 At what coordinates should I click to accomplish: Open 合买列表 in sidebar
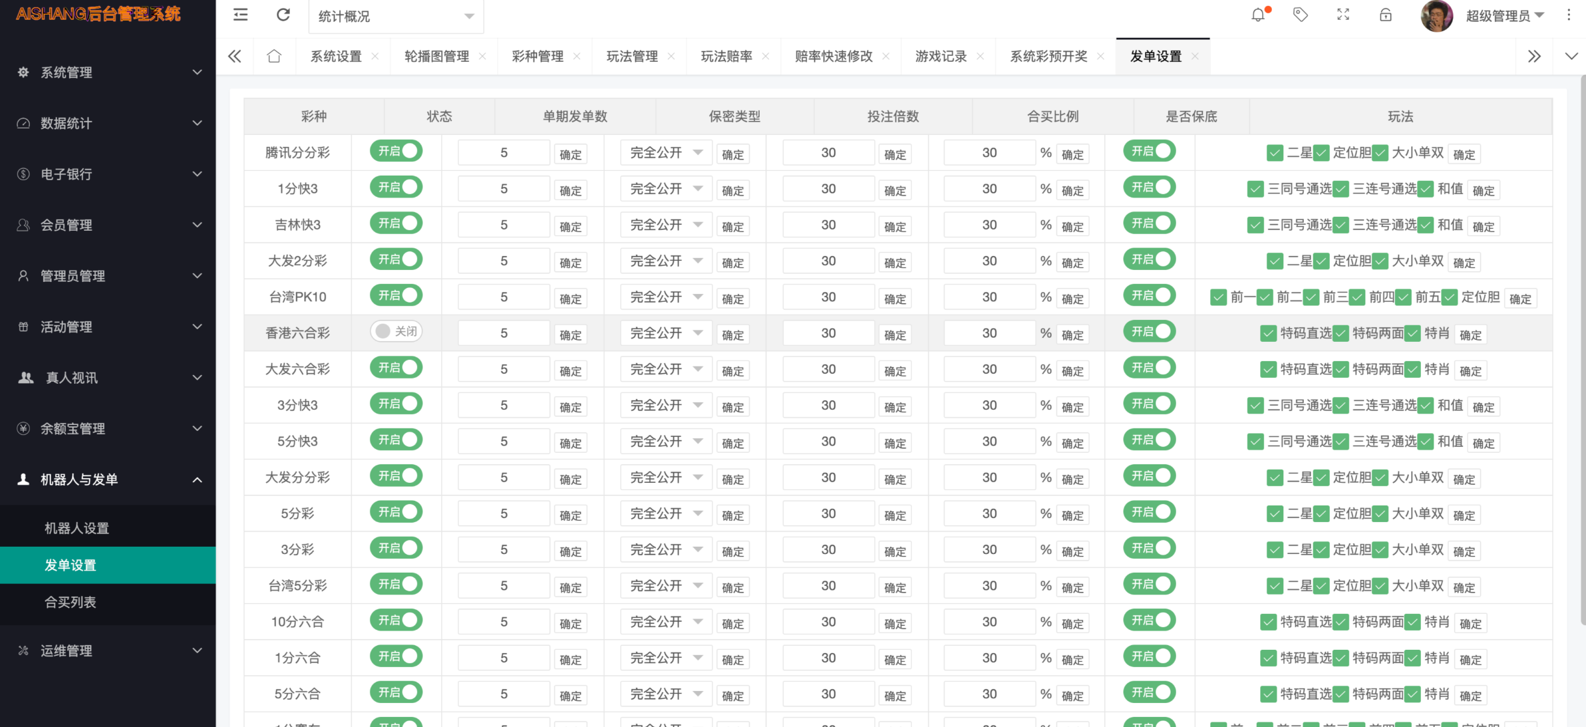[71, 602]
